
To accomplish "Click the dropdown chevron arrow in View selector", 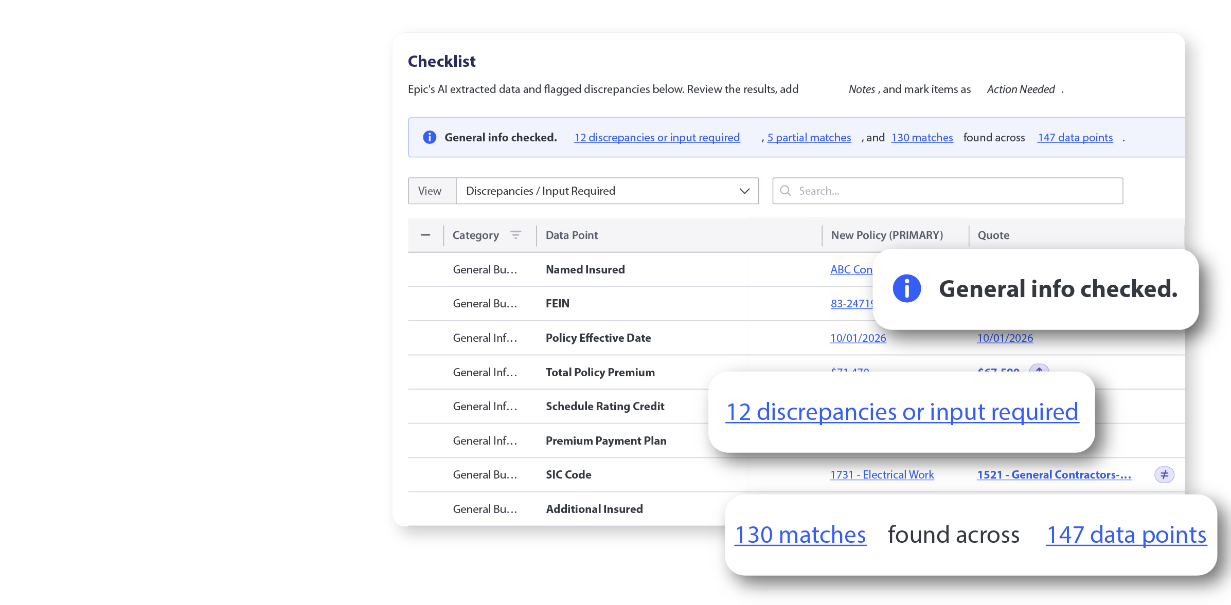I will [744, 191].
